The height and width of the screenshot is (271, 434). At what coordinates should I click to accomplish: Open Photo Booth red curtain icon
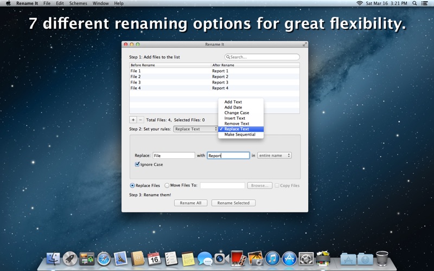[238, 259]
